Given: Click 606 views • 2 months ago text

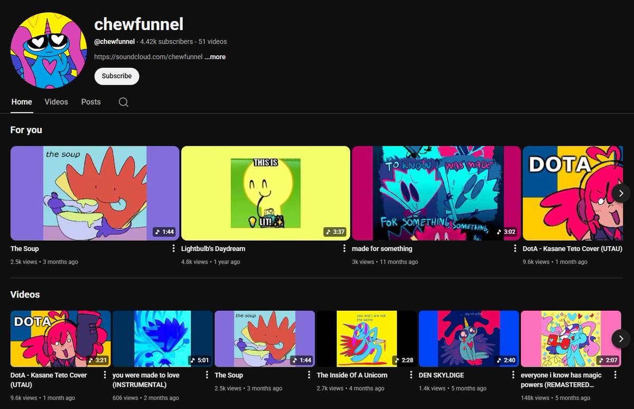Looking at the screenshot, I should click(146, 398).
